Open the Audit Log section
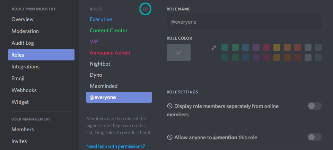 click(23, 43)
